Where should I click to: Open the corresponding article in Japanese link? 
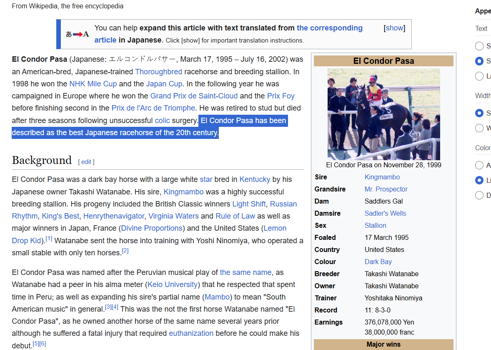(x=228, y=34)
